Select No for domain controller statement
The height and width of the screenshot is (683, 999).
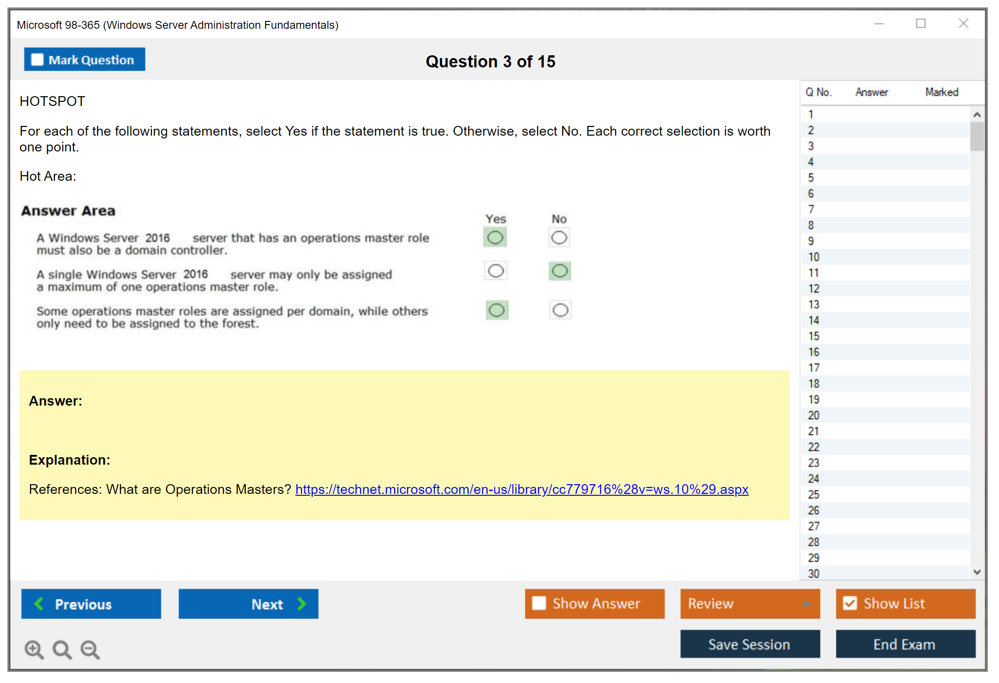pos(559,238)
